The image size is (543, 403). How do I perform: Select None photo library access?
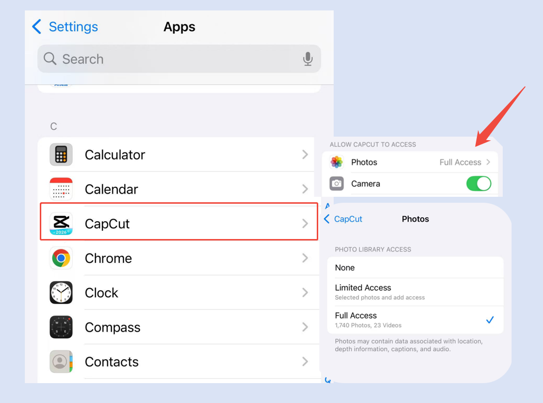[x=415, y=268]
